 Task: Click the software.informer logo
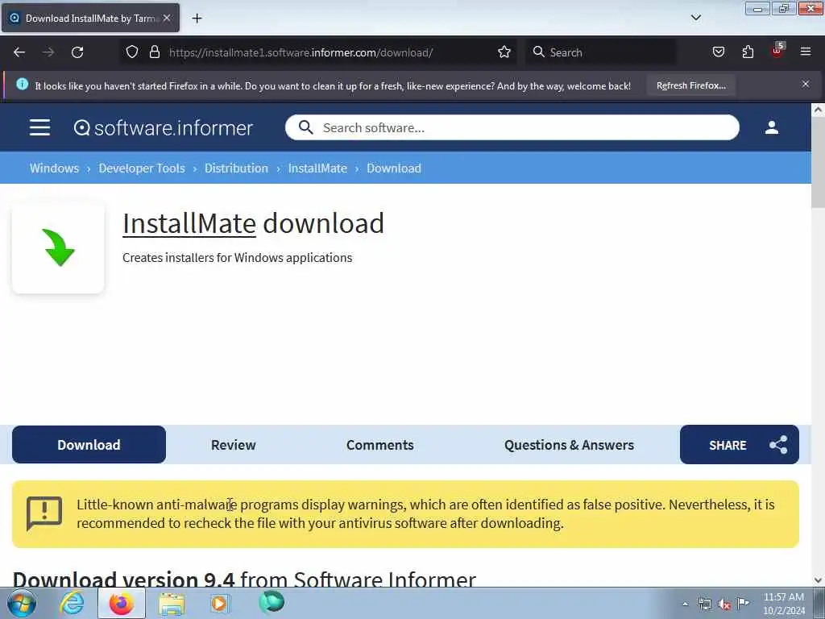coord(163,128)
